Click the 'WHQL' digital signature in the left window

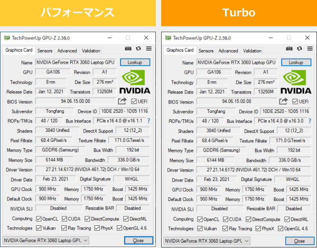coord(132,179)
